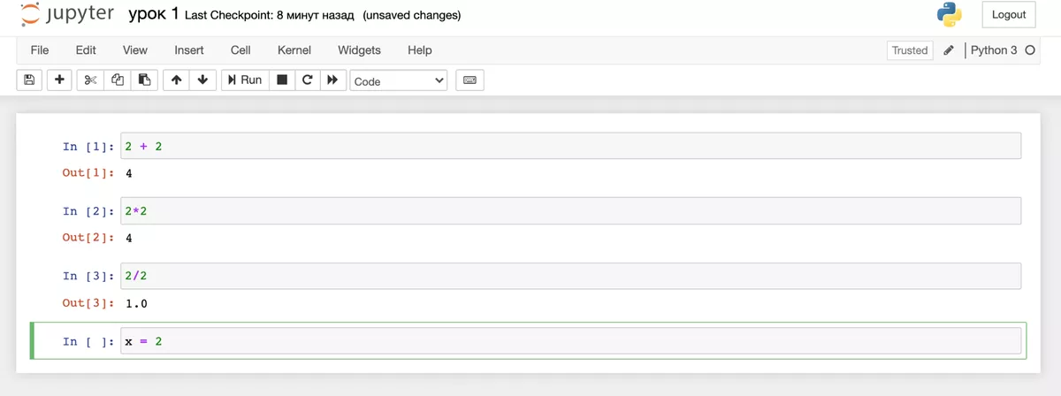
Task: Focus the x = 2 code cell input
Action: click(x=570, y=341)
